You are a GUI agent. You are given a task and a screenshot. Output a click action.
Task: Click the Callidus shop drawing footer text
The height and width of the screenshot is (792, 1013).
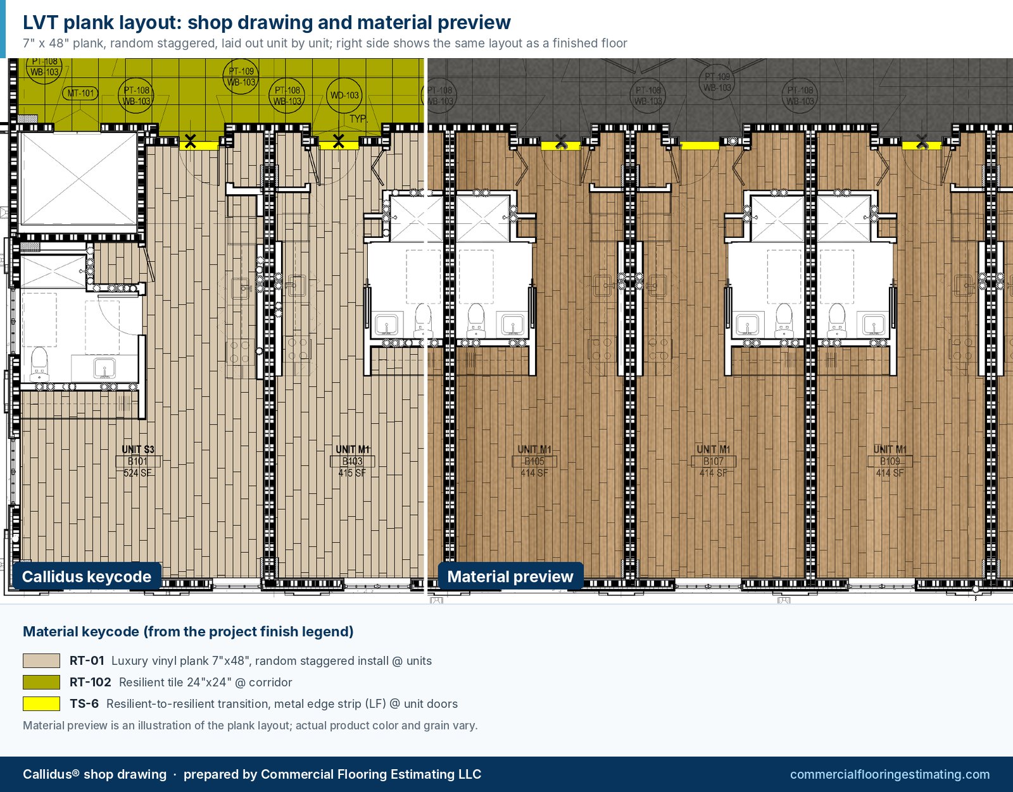pos(252,774)
